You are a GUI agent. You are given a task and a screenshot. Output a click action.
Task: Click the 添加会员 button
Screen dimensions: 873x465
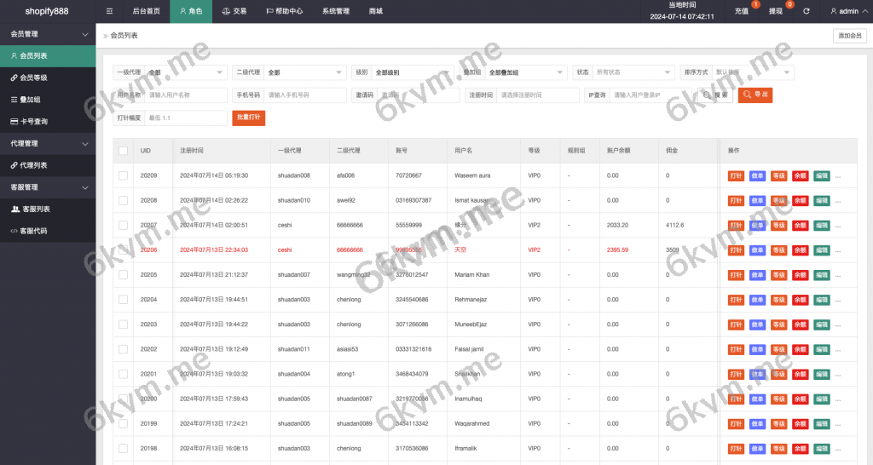point(849,36)
